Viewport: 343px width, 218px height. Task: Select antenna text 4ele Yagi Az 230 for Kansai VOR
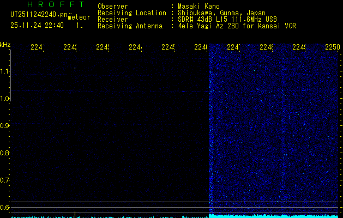click(237, 26)
